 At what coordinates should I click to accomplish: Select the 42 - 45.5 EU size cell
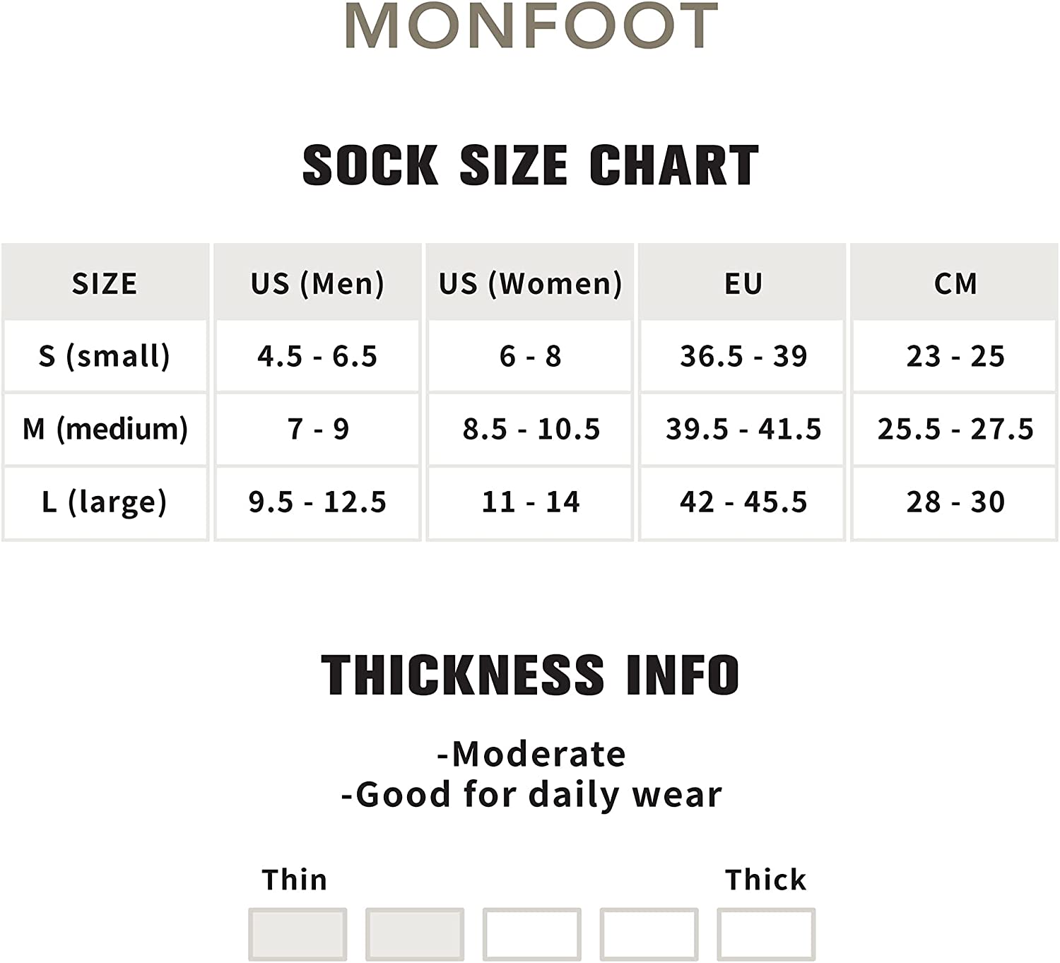coord(743,502)
